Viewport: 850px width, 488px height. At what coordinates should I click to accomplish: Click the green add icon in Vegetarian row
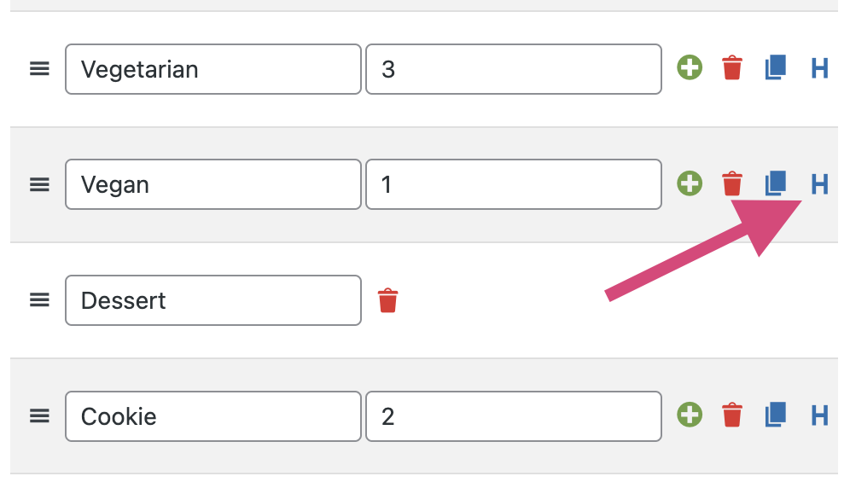[x=690, y=67]
